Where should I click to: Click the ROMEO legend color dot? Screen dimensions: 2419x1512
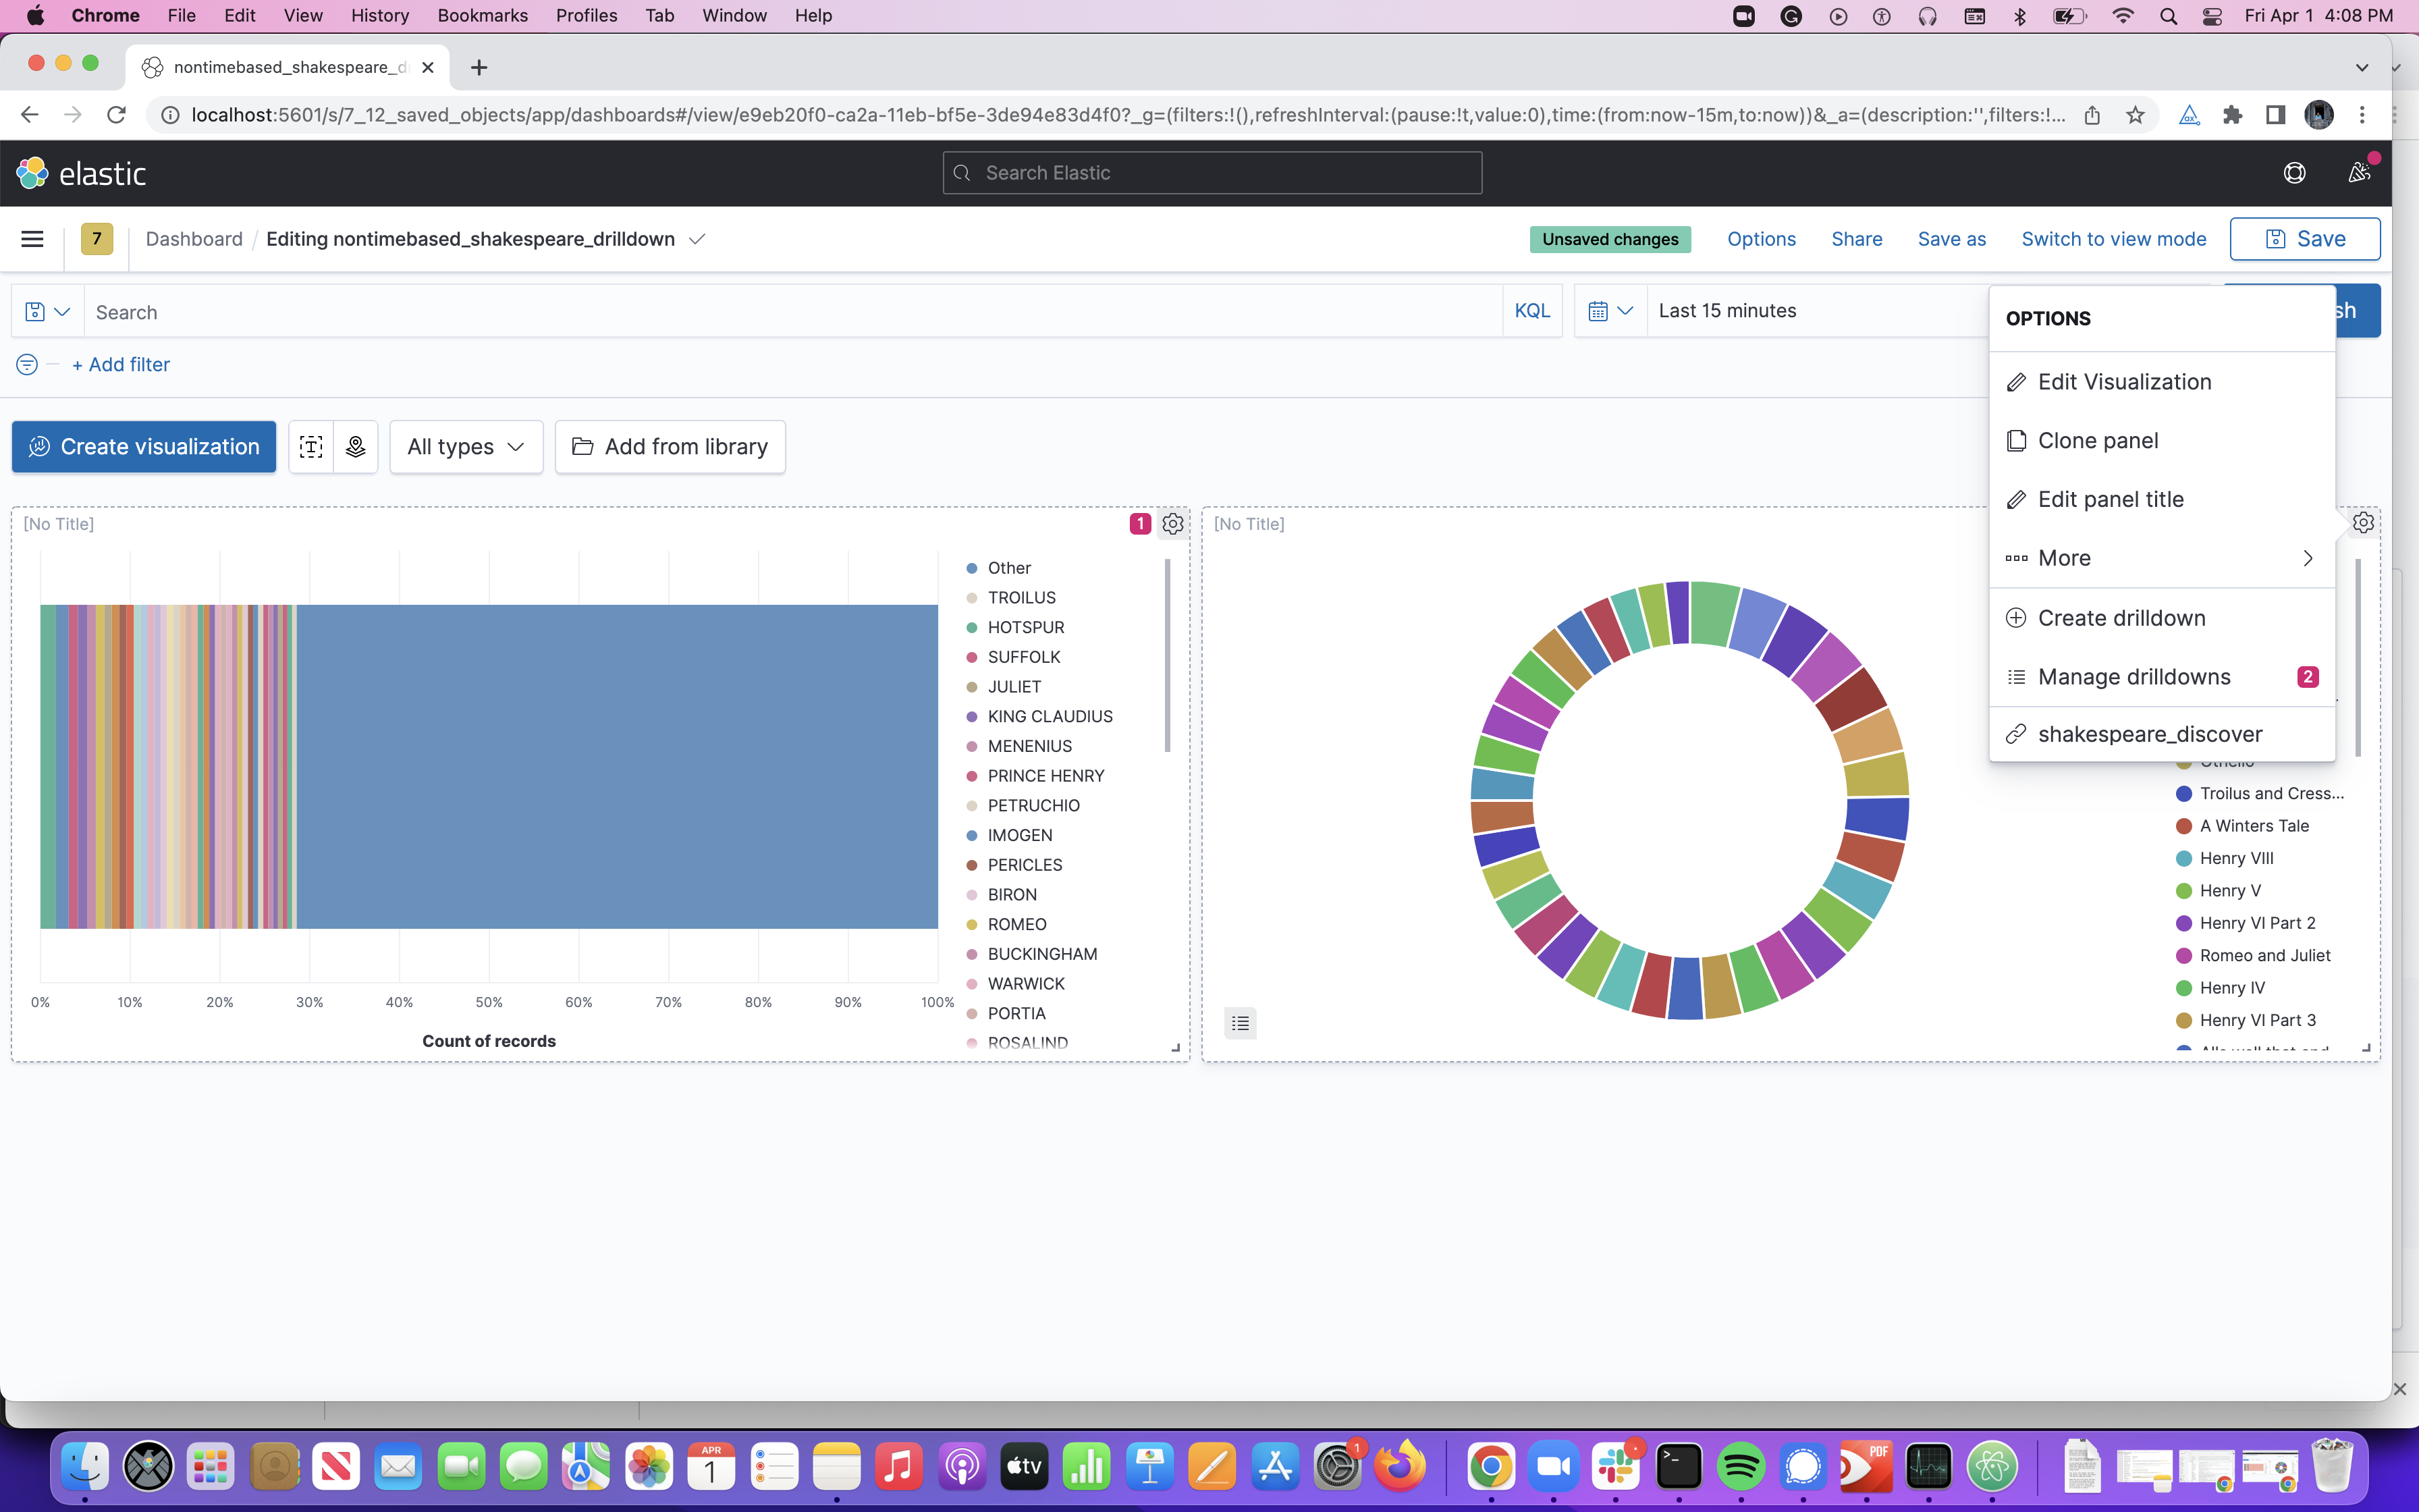pyautogui.click(x=972, y=925)
